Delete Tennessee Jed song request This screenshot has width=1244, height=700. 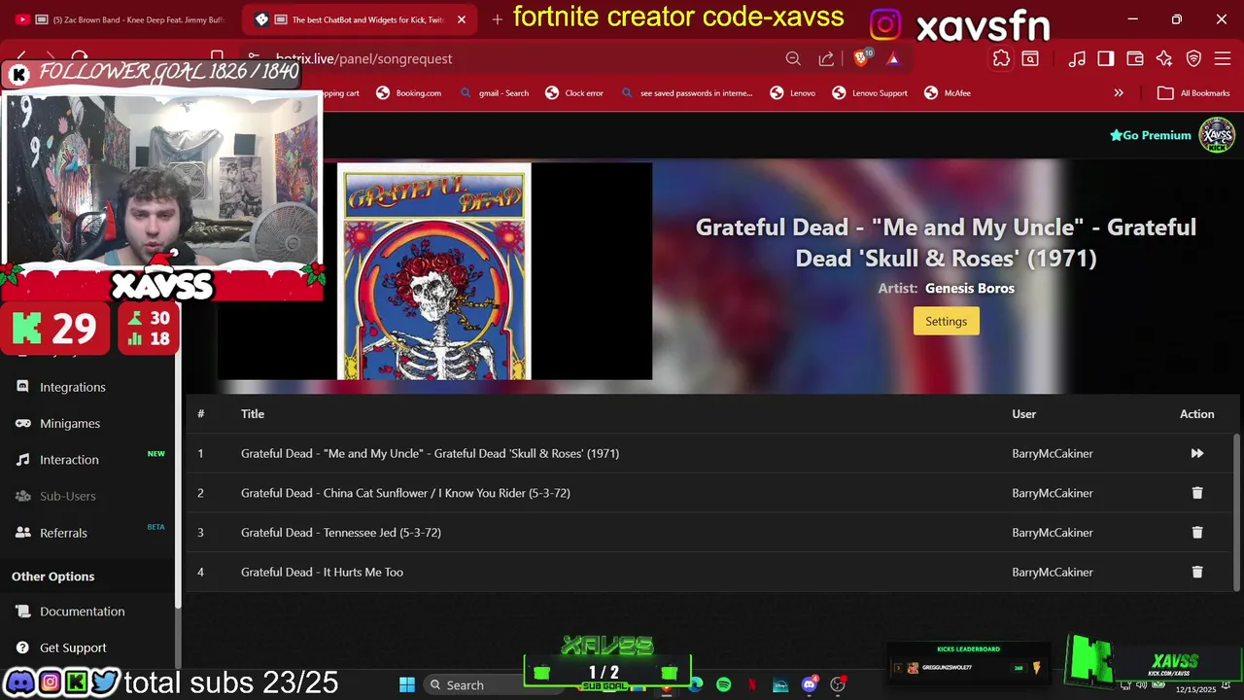(x=1196, y=533)
